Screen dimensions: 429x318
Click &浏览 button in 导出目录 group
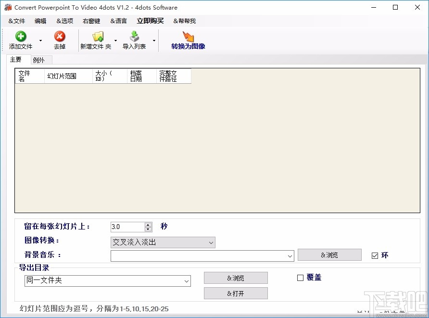click(x=236, y=278)
